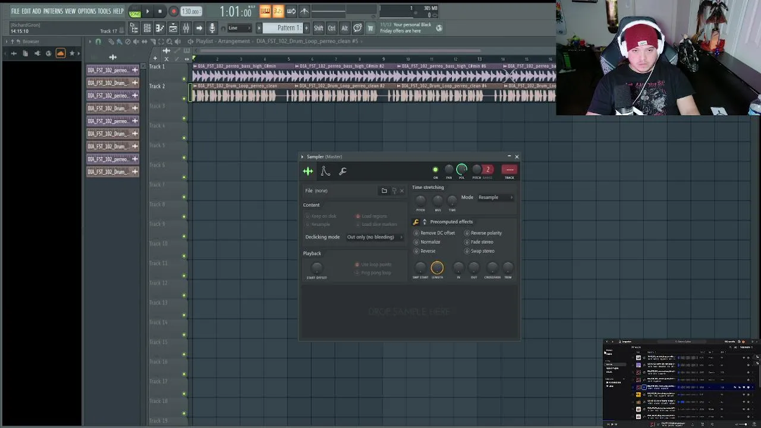Image resolution: width=761 pixels, height=428 pixels.
Task: Click the arrow left of Pattern 1
Action: click(x=259, y=28)
